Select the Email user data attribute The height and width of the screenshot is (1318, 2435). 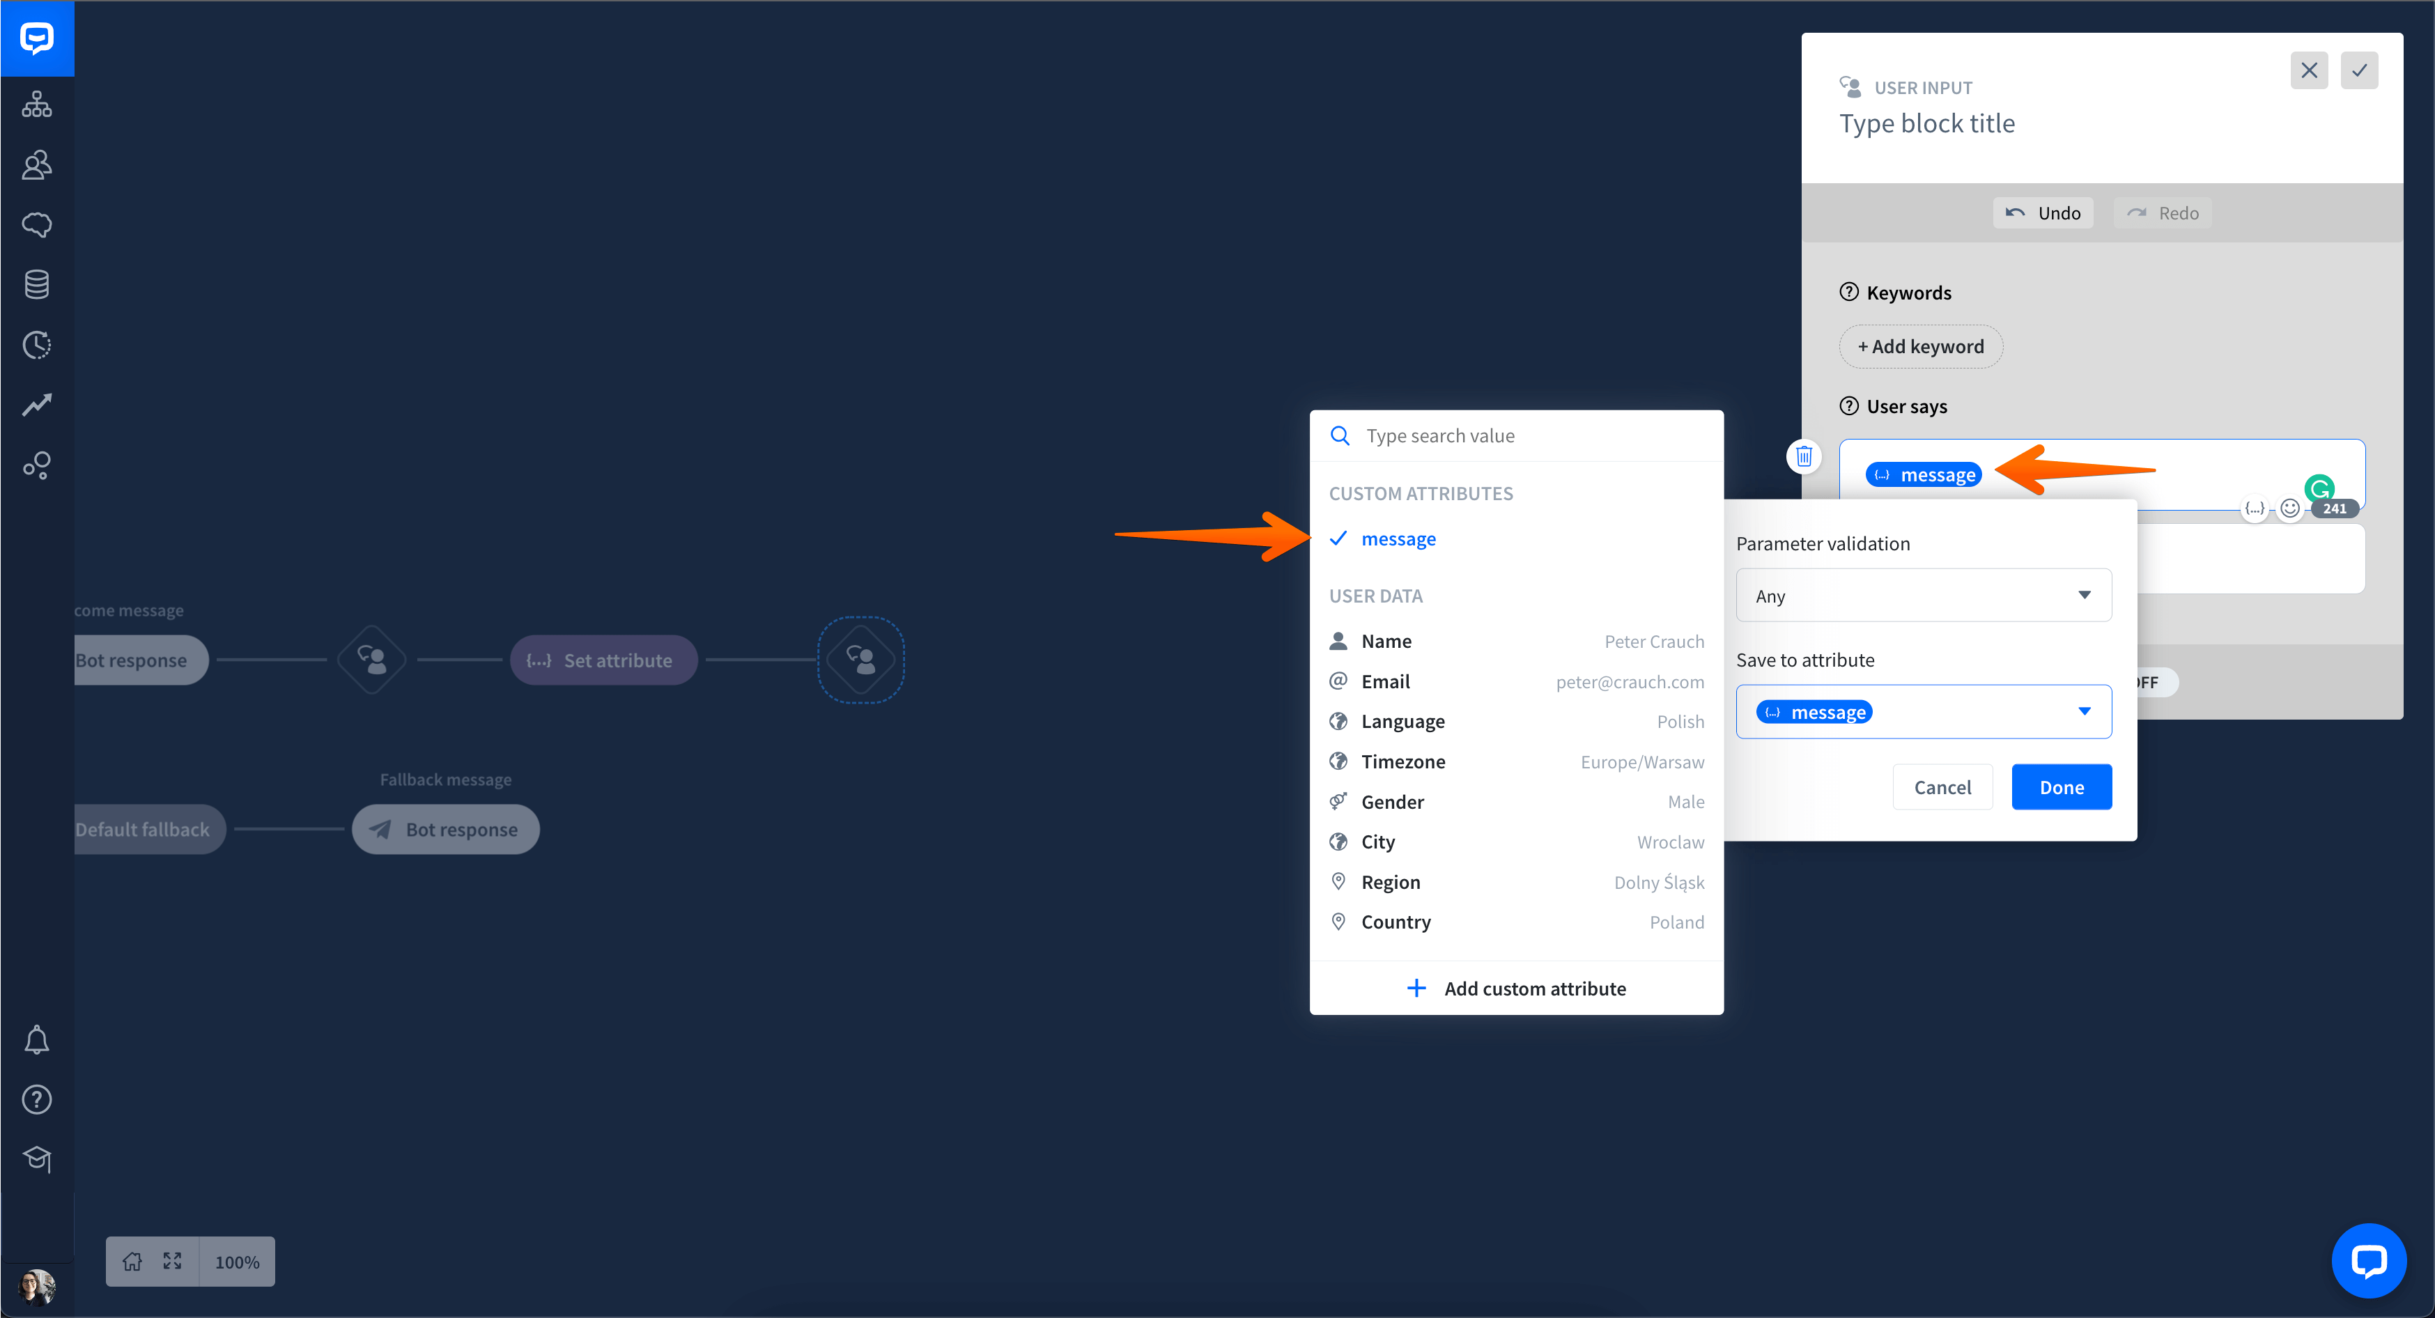[1516, 681]
